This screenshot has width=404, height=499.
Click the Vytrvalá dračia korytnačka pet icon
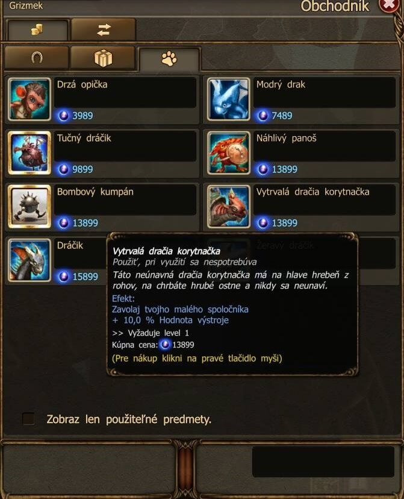click(229, 207)
